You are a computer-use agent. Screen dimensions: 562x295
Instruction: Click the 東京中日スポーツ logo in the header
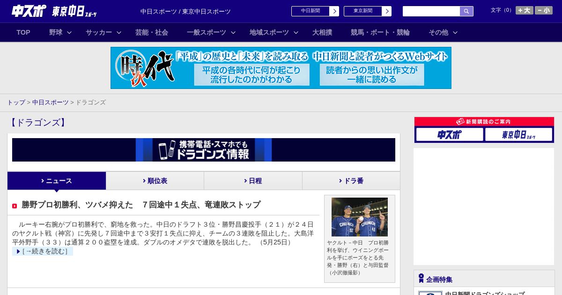point(74,11)
